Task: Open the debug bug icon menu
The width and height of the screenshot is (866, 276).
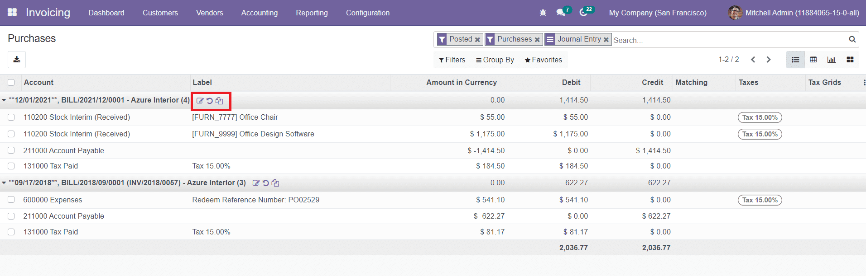Action: 543,13
